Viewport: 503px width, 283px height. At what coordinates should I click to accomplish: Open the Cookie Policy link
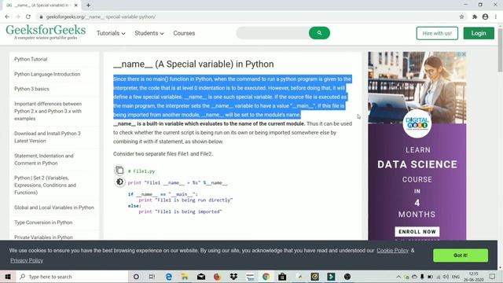(x=392, y=250)
